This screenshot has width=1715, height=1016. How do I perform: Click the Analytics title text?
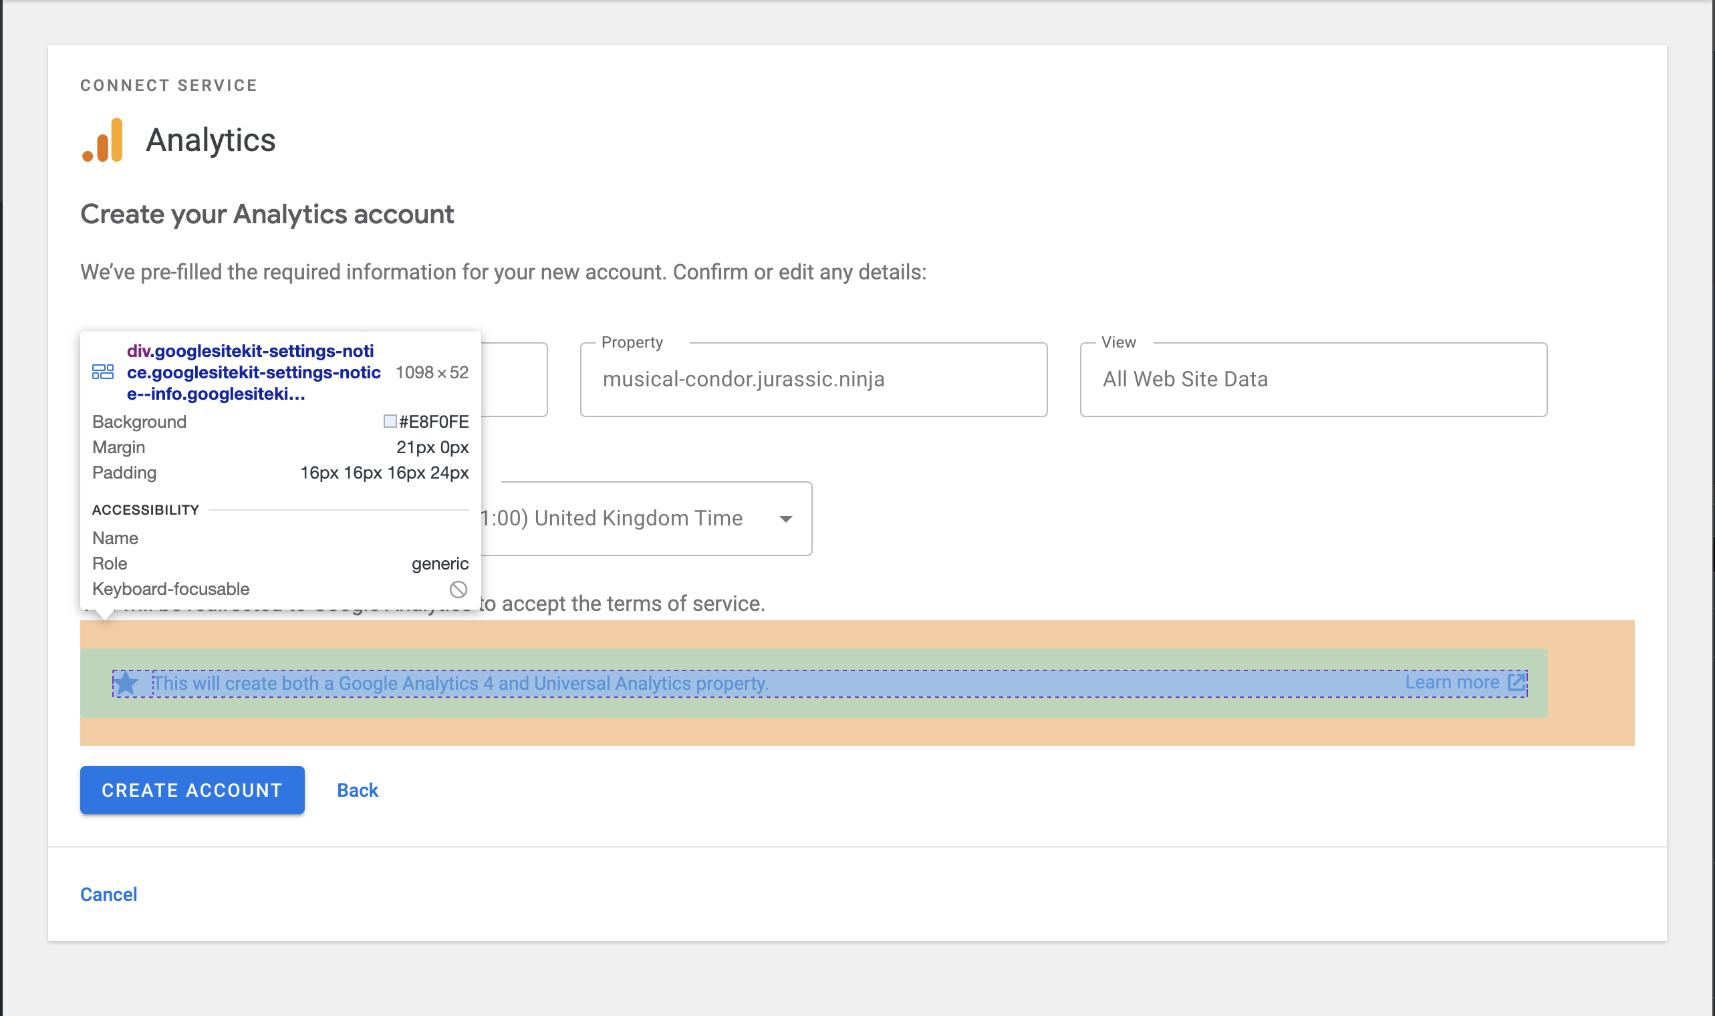point(211,140)
